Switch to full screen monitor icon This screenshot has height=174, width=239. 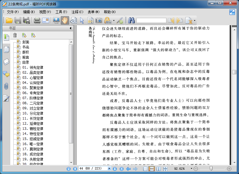56,20
